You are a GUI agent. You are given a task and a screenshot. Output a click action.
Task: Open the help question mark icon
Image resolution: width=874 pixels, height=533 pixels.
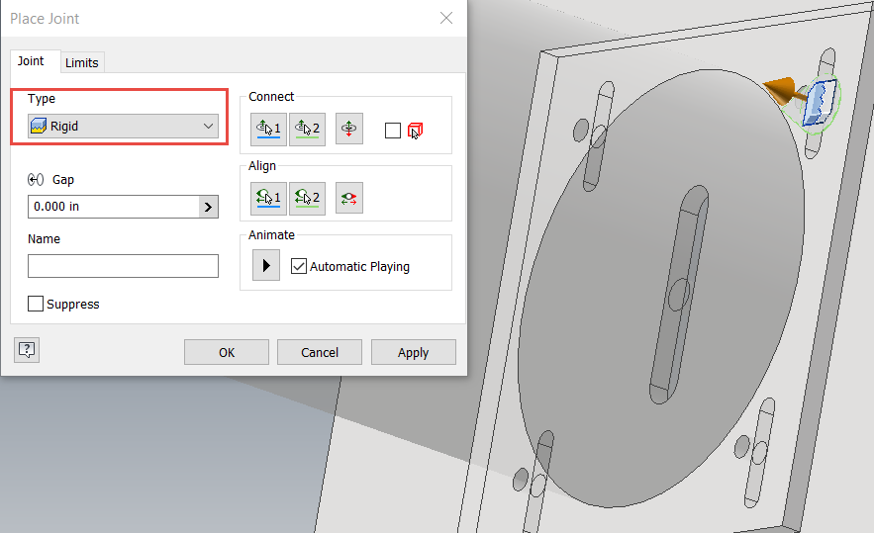[x=27, y=350]
